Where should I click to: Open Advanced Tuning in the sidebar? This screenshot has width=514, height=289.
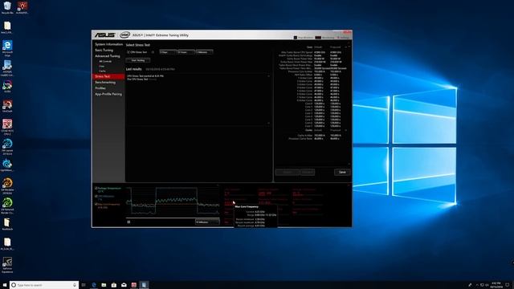point(107,56)
